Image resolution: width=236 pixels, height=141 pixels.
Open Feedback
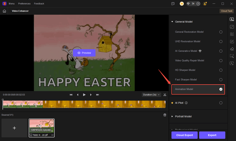[39, 3]
